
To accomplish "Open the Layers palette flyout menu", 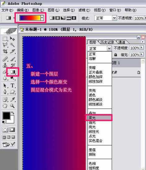I will pyautogui.click(x=143, y=42).
